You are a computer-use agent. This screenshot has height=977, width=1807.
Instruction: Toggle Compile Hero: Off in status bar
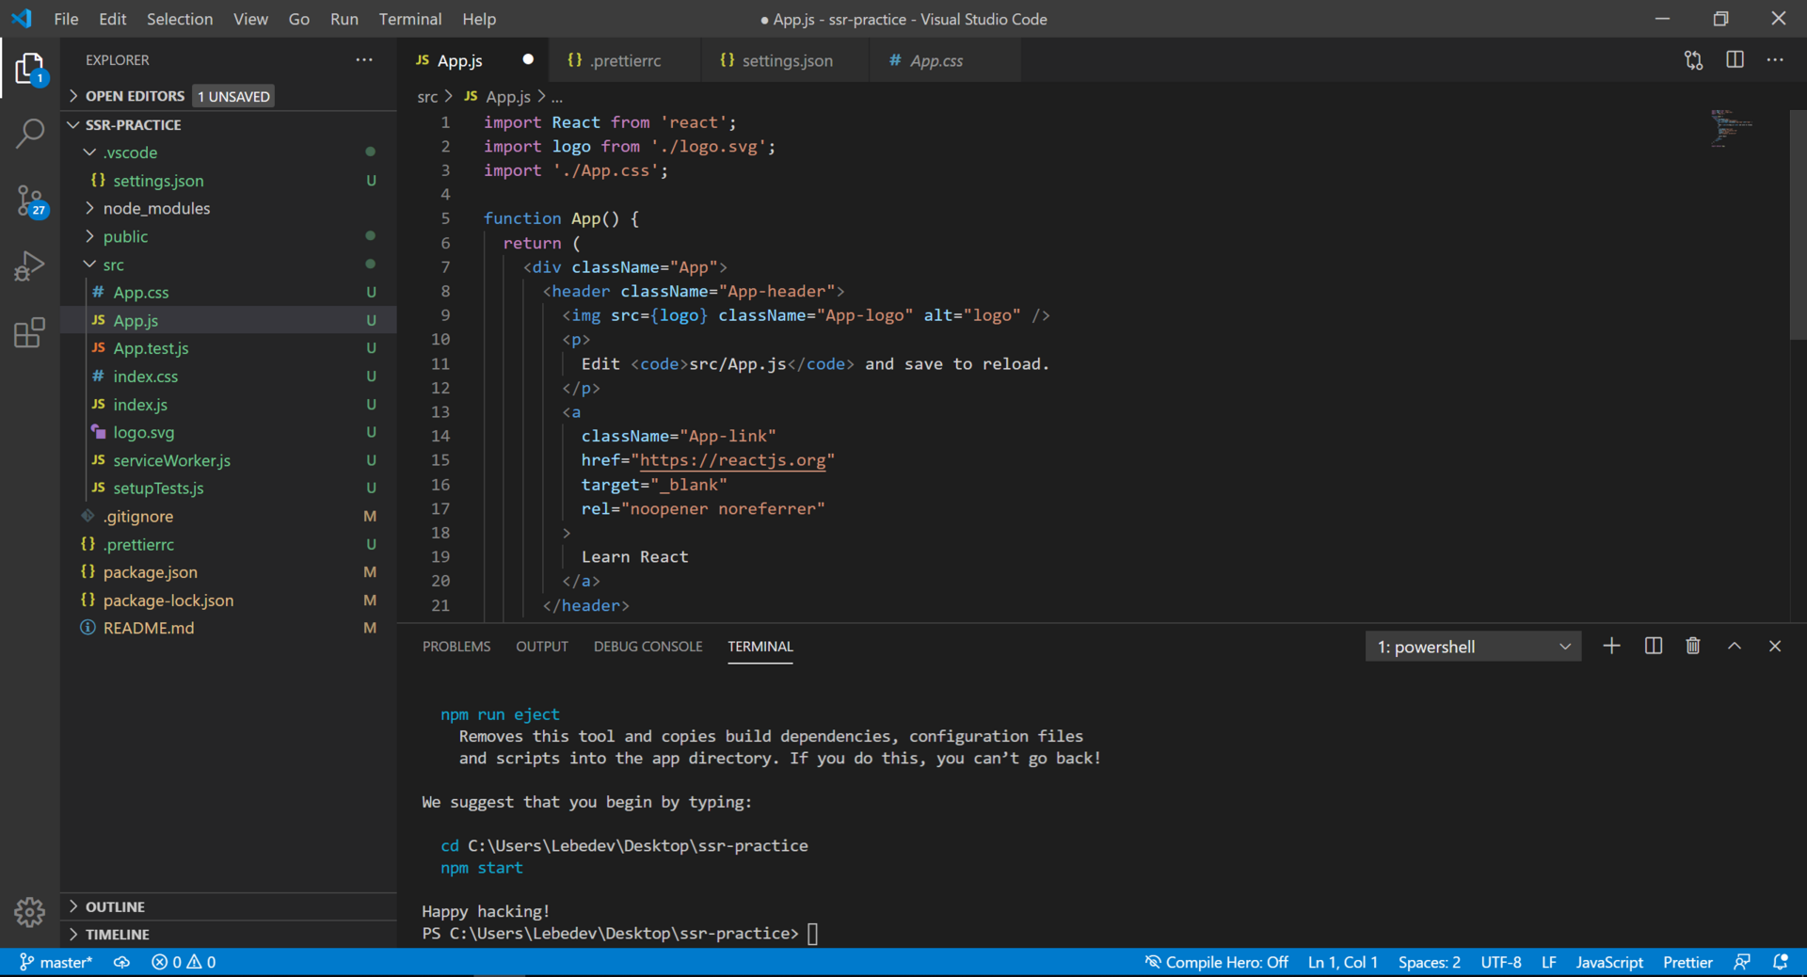tap(1216, 962)
